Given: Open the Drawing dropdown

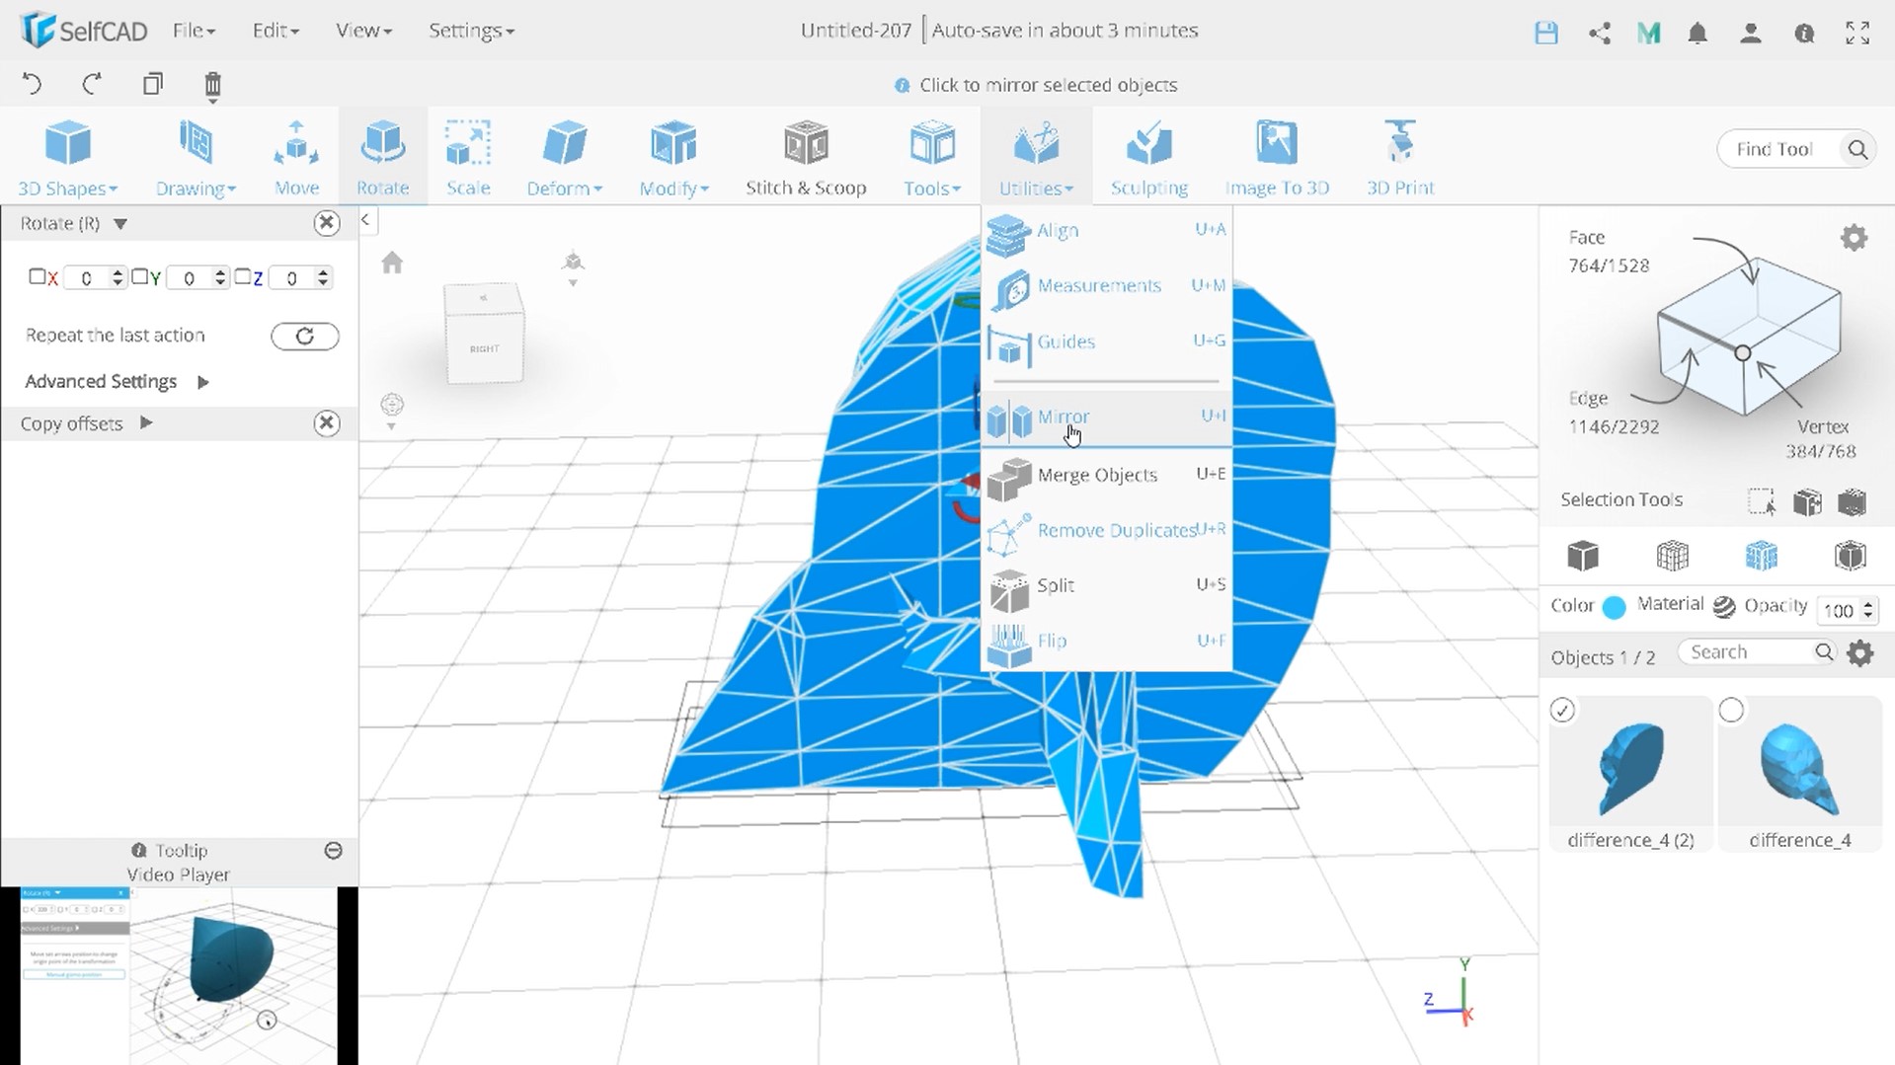Looking at the screenshot, I should click(196, 158).
